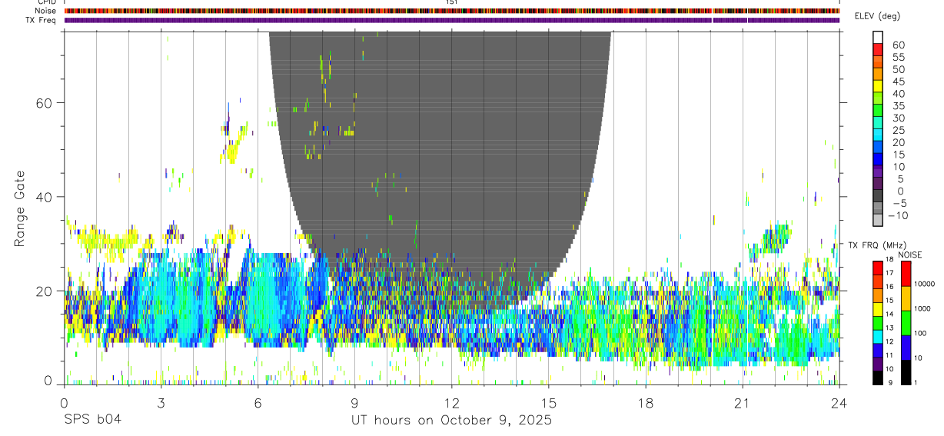Select the green swatch in NOISE legend

point(905,322)
